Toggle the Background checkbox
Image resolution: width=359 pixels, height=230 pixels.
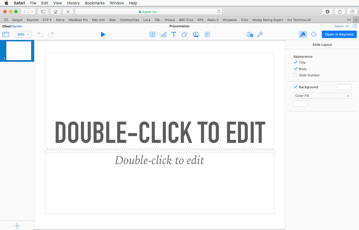coord(296,87)
